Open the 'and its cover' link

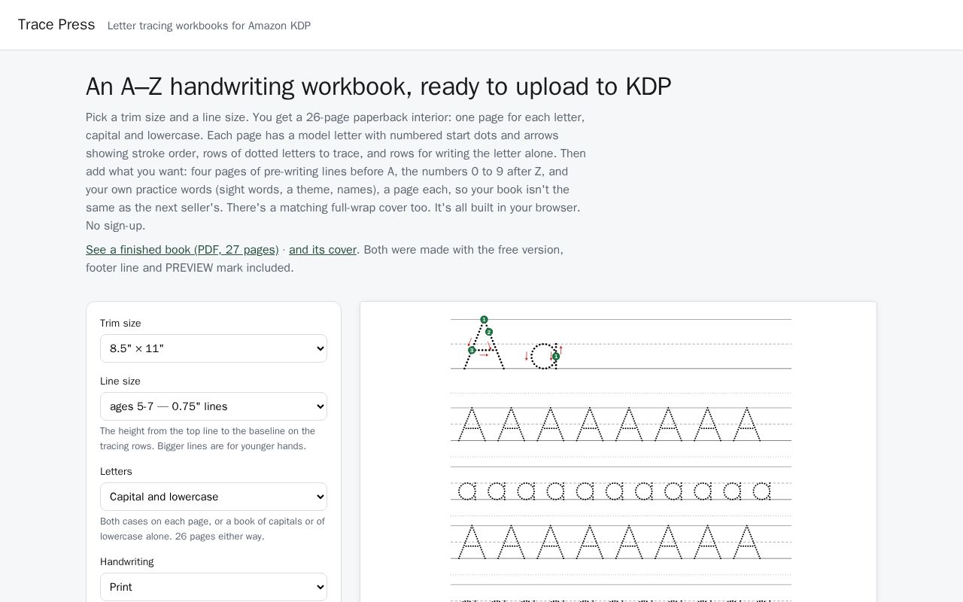[x=323, y=250]
